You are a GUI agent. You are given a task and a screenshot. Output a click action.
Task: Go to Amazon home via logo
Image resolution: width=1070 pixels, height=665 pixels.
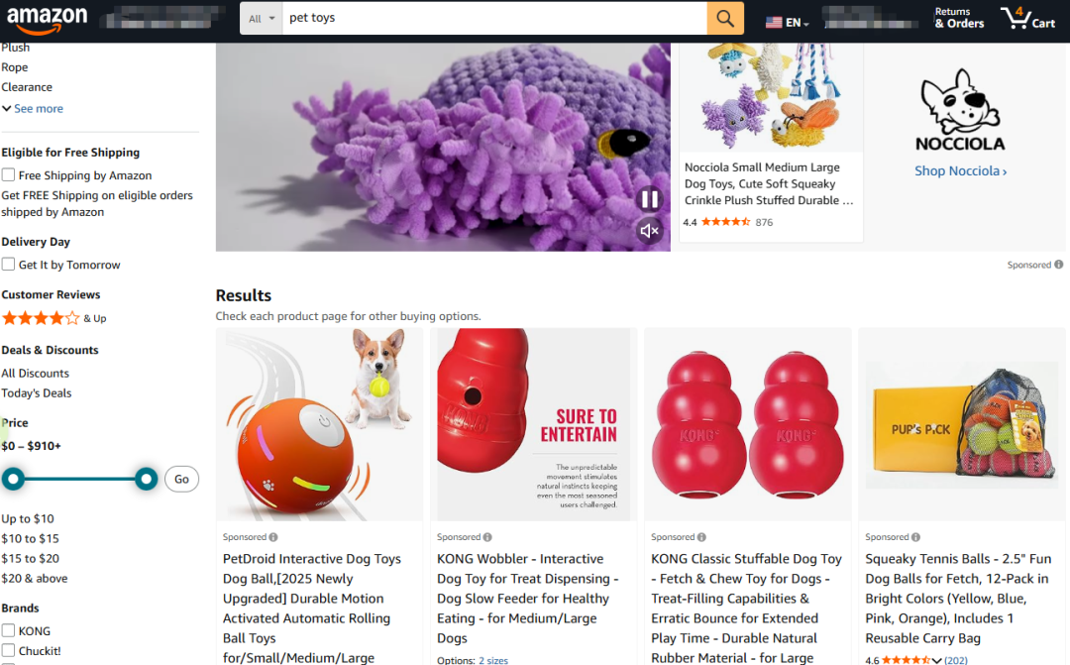(48, 19)
